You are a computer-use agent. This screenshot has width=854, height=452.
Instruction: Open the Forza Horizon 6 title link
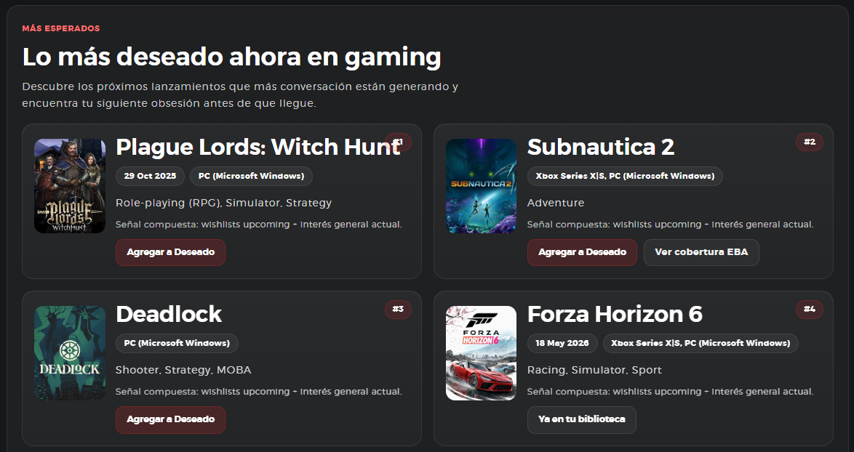(615, 314)
